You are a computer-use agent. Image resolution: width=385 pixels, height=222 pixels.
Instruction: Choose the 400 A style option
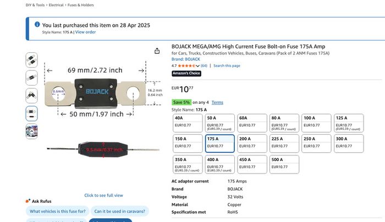tap(220, 164)
